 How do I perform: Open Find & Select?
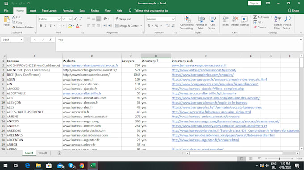287,23
